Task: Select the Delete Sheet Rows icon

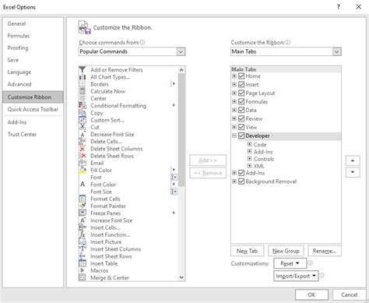Action: coord(83,156)
